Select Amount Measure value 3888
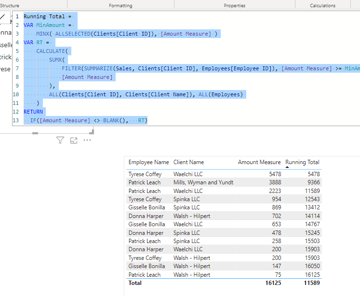 point(275,182)
